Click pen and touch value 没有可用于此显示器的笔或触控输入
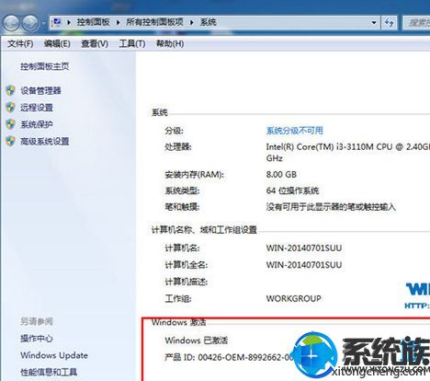Image resolution: width=430 pixels, height=381 pixels. pos(331,207)
